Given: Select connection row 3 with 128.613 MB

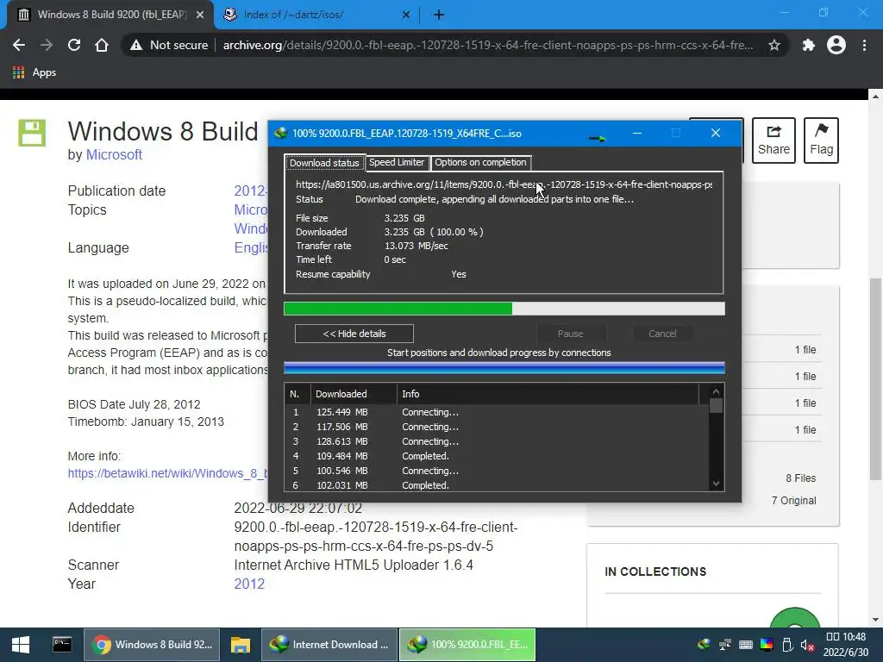Looking at the screenshot, I should pos(497,441).
